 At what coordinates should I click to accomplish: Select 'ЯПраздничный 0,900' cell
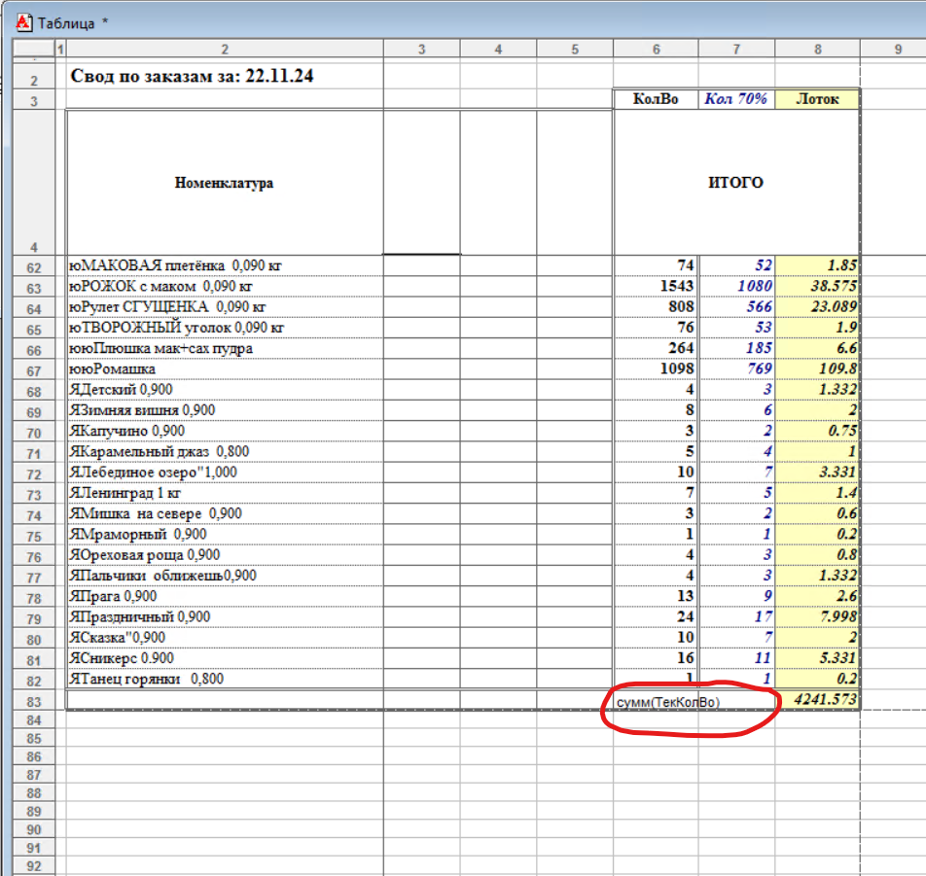click(x=225, y=616)
